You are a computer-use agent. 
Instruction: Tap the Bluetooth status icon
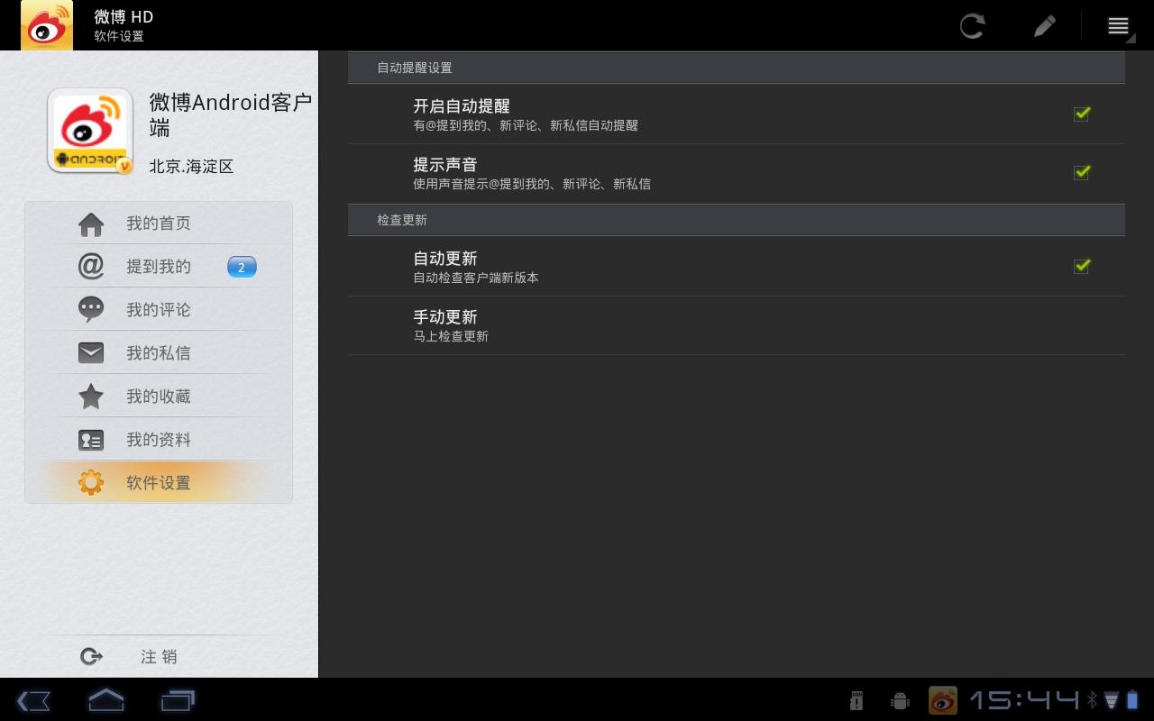[x=1092, y=699]
